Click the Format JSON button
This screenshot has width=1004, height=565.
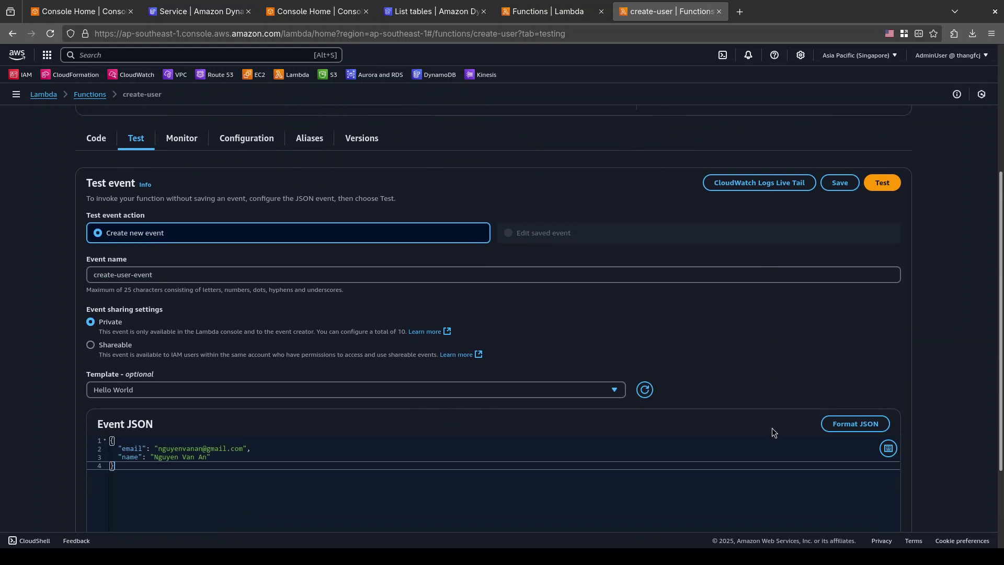855,424
